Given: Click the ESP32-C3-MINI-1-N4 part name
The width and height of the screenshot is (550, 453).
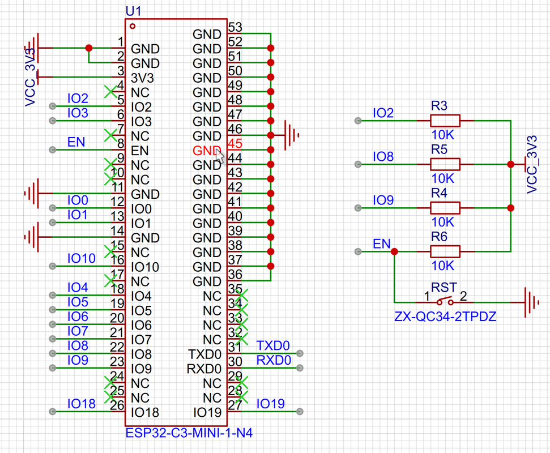Looking at the screenshot, I should click(189, 433).
